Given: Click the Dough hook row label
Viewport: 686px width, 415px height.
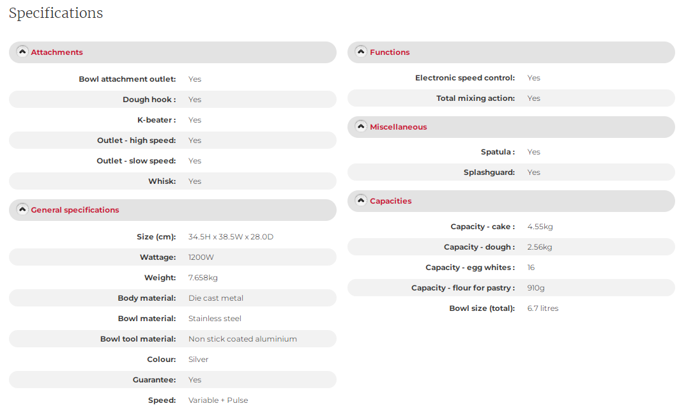Looking at the screenshot, I should tap(149, 100).
